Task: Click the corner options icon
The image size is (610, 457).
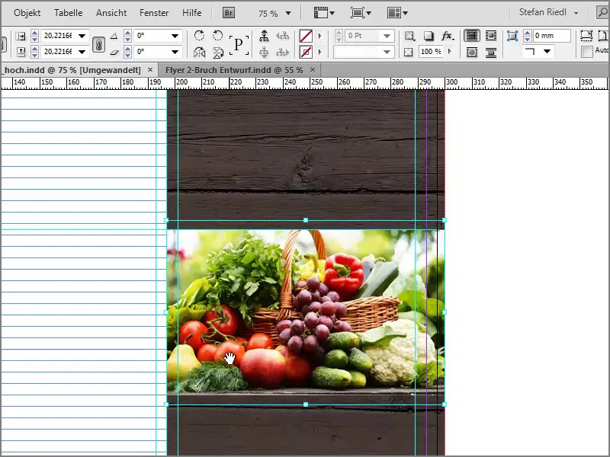Action: pos(512,36)
